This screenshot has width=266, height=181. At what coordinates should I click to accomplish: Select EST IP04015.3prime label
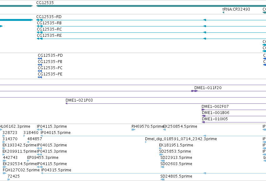[52, 145]
